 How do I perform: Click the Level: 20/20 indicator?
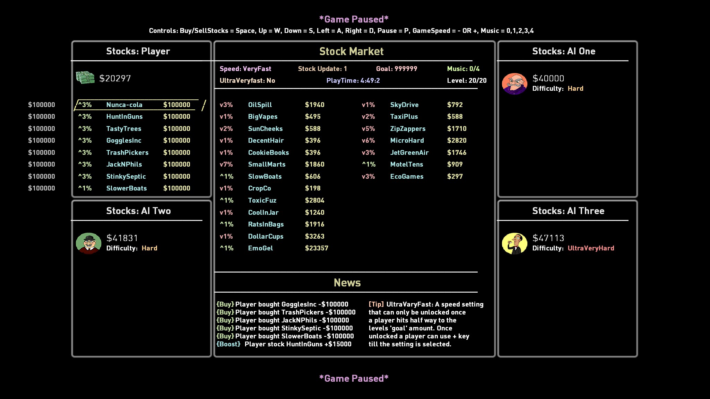click(x=467, y=81)
